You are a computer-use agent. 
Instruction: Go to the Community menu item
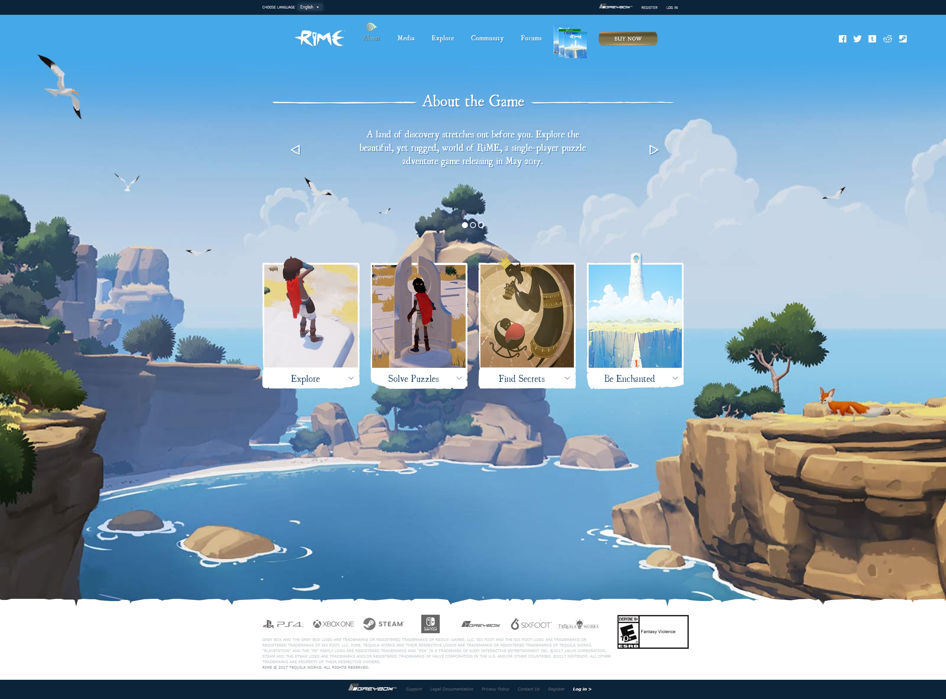[x=487, y=38]
